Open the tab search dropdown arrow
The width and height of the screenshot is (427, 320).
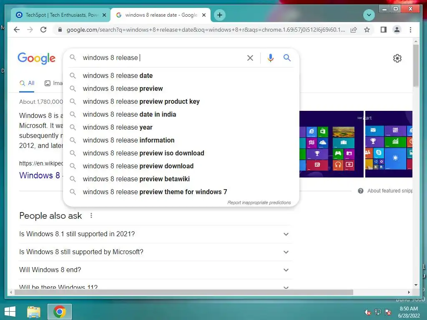click(x=369, y=15)
